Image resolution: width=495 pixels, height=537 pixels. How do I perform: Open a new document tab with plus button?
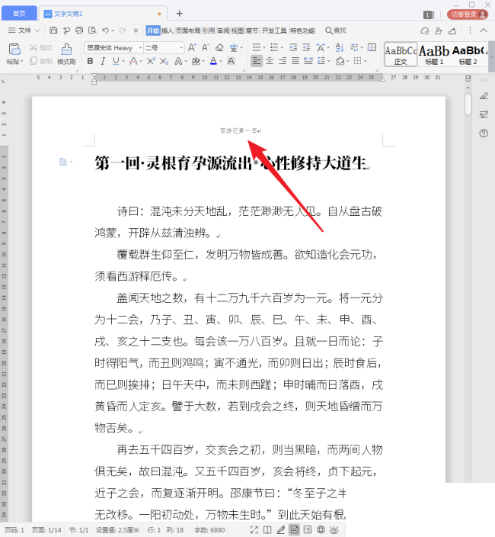[180, 14]
